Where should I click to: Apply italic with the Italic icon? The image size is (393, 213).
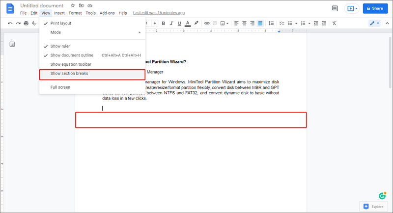(171, 23)
